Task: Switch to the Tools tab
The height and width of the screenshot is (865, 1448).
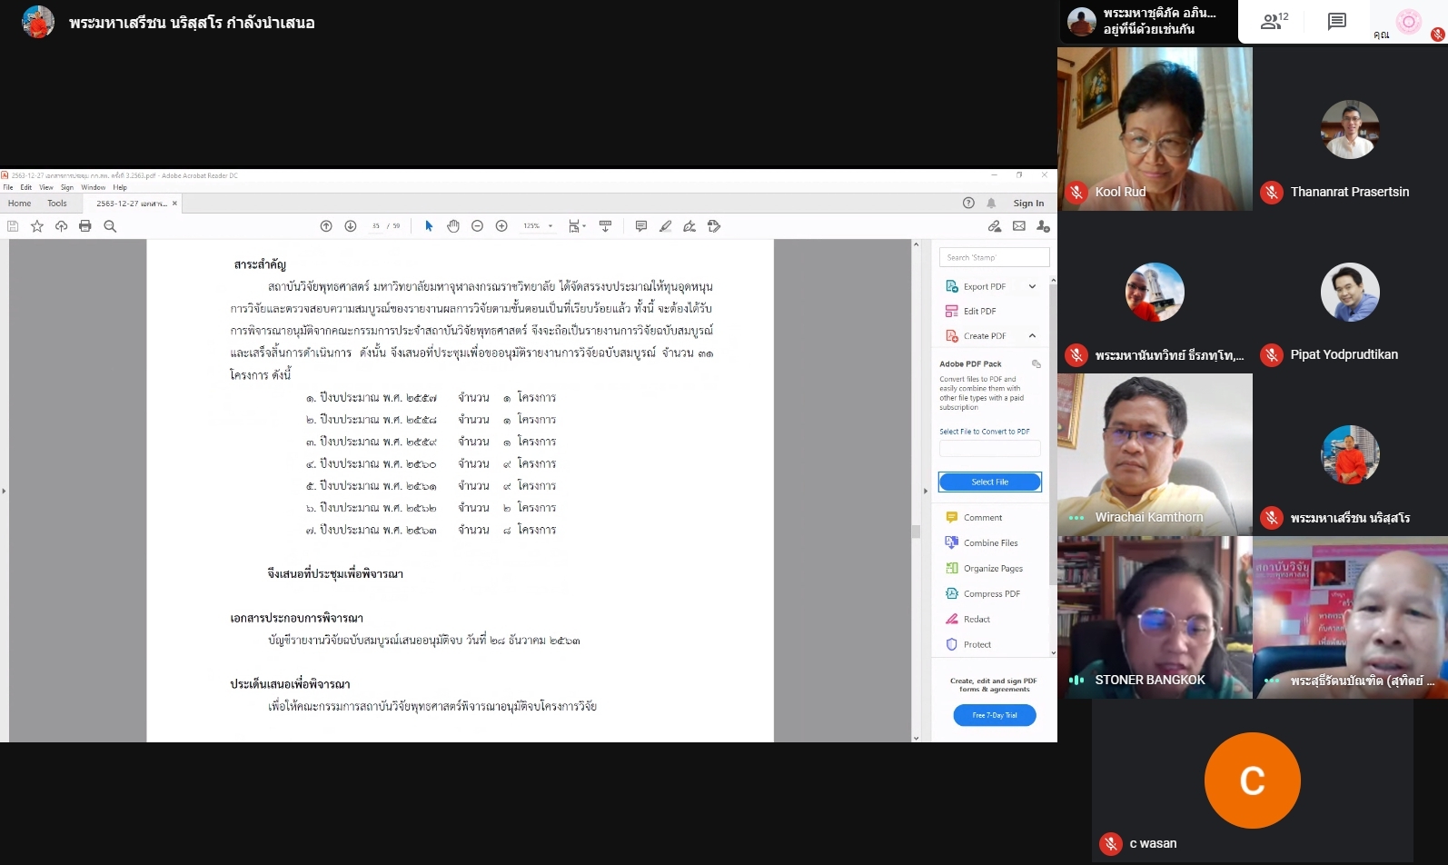Action: coord(57,204)
